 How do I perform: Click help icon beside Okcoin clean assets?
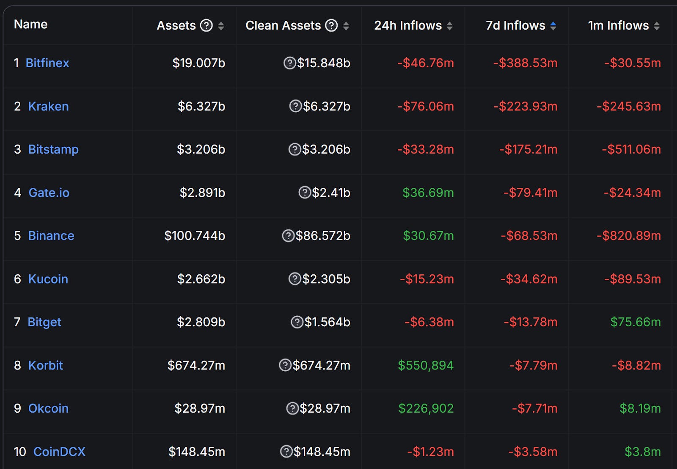click(292, 408)
